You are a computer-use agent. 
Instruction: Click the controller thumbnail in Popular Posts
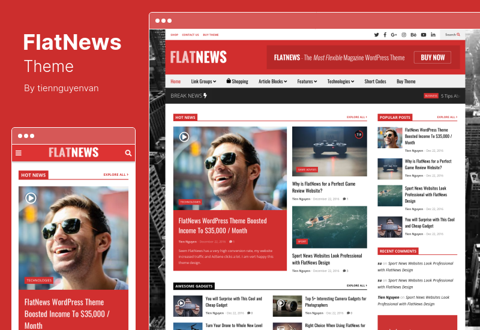pos(389,169)
